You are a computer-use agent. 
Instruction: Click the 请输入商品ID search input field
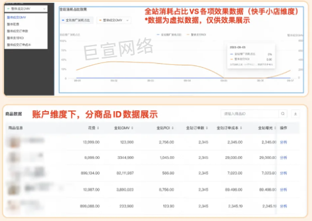pos(250,114)
